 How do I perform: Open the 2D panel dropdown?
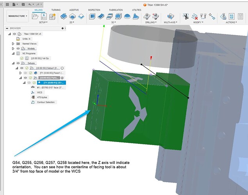[71, 22]
